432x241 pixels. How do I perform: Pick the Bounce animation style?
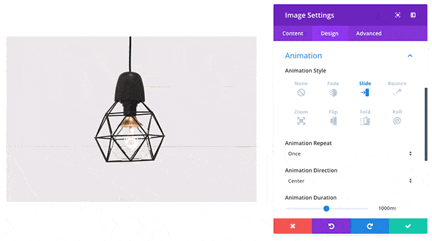(x=397, y=92)
